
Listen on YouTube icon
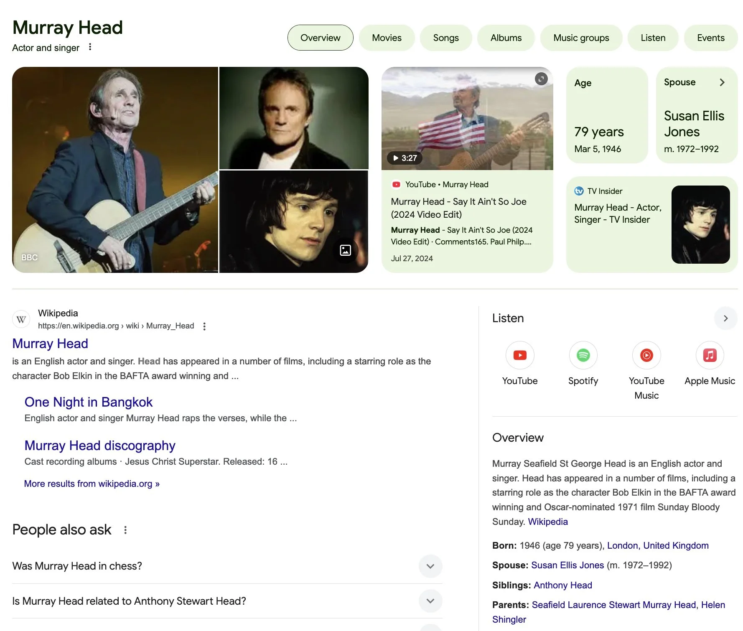520,355
